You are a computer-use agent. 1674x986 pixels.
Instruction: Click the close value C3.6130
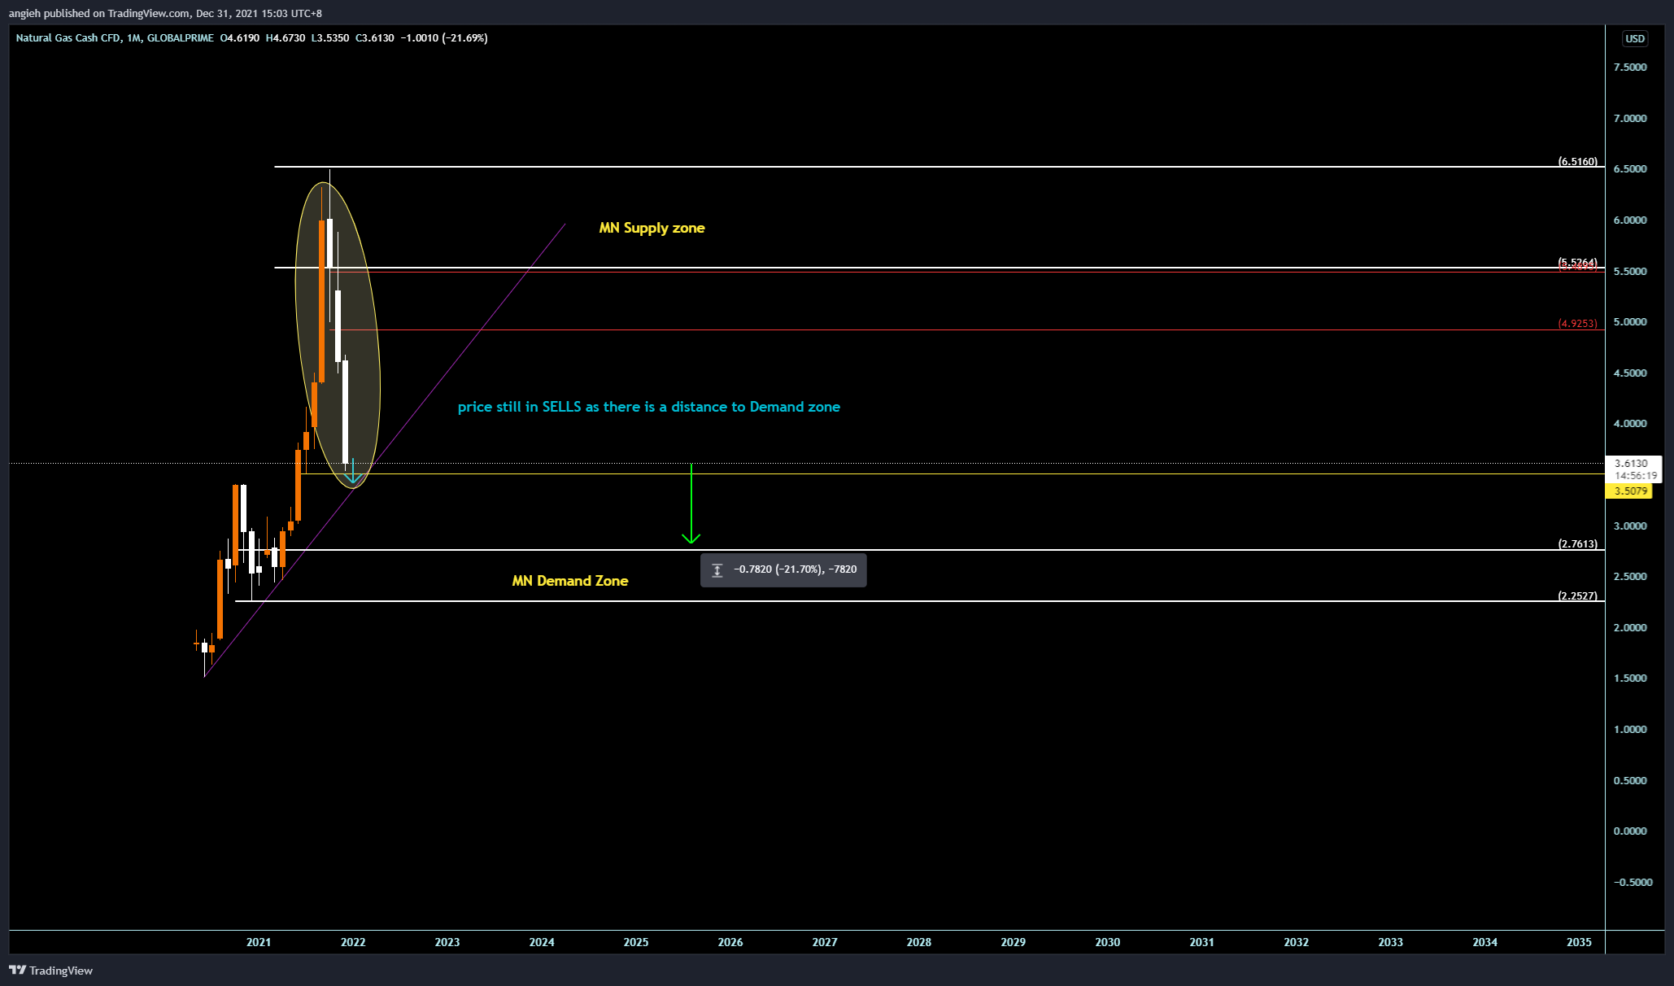[375, 38]
